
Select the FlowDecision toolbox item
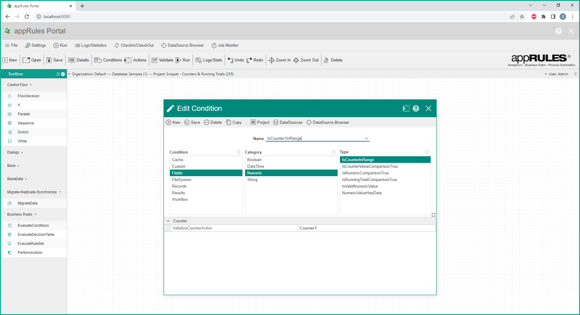click(29, 96)
